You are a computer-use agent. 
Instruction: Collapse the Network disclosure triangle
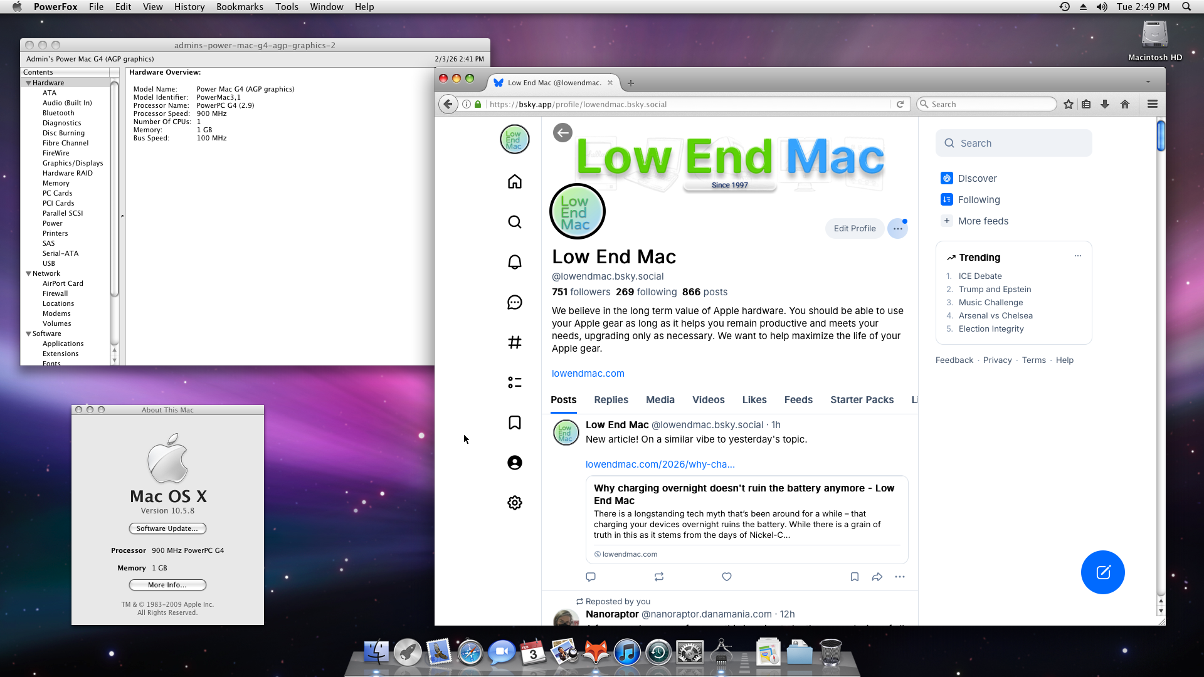pyautogui.click(x=28, y=273)
